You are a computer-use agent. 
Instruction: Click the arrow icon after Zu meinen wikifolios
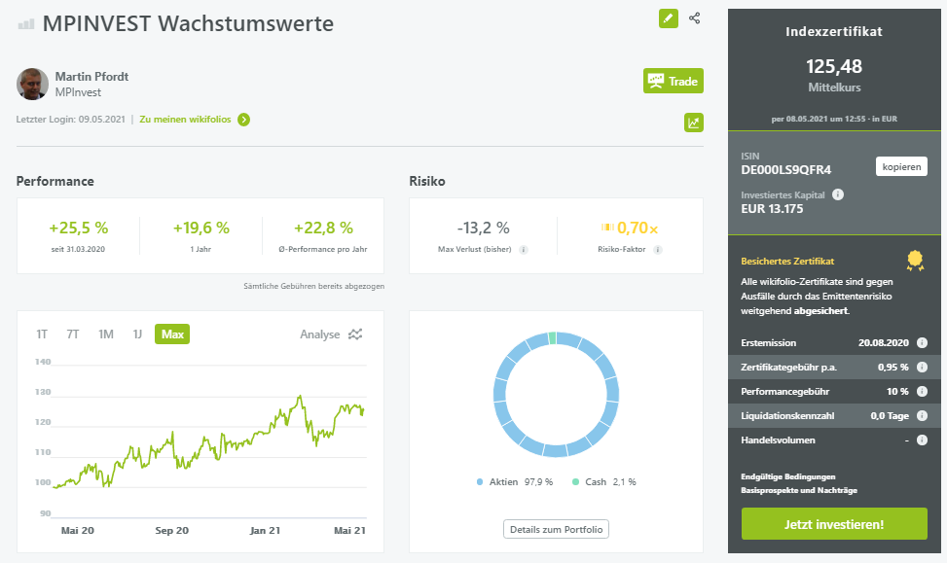click(243, 120)
